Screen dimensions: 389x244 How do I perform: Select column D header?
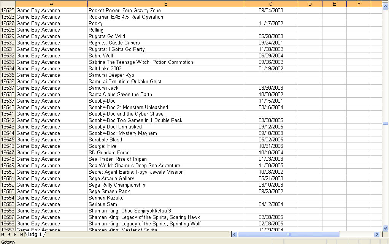point(310,4)
